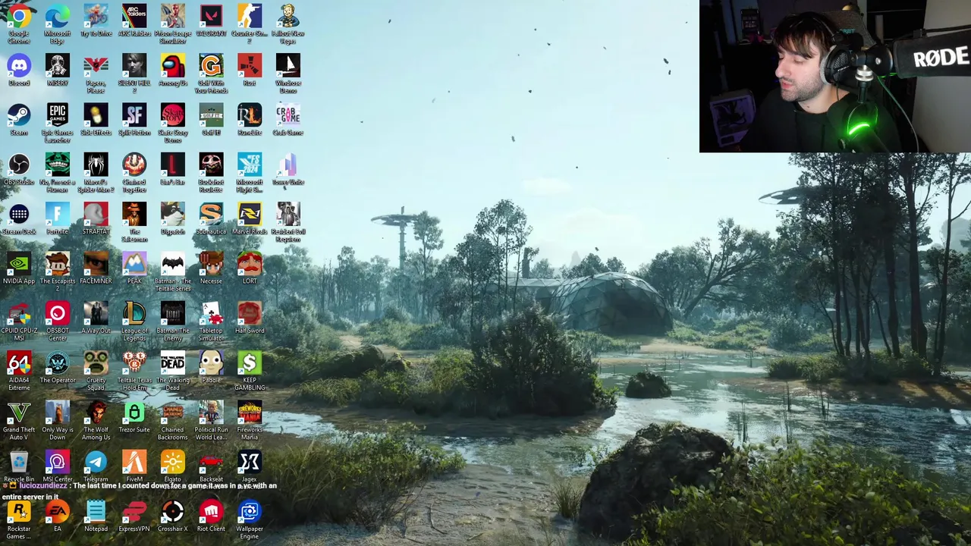Select the Skate Story Demo icon
The width and height of the screenshot is (971, 546).
click(x=173, y=115)
